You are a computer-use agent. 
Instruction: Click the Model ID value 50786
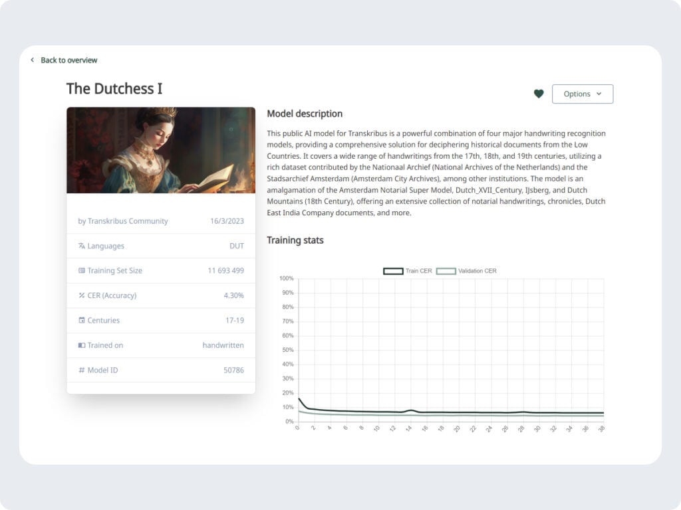pyautogui.click(x=233, y=370)
